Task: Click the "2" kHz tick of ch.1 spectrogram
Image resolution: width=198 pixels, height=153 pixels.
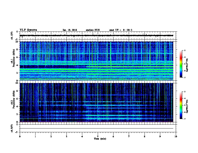Action: tap(17, 73)
